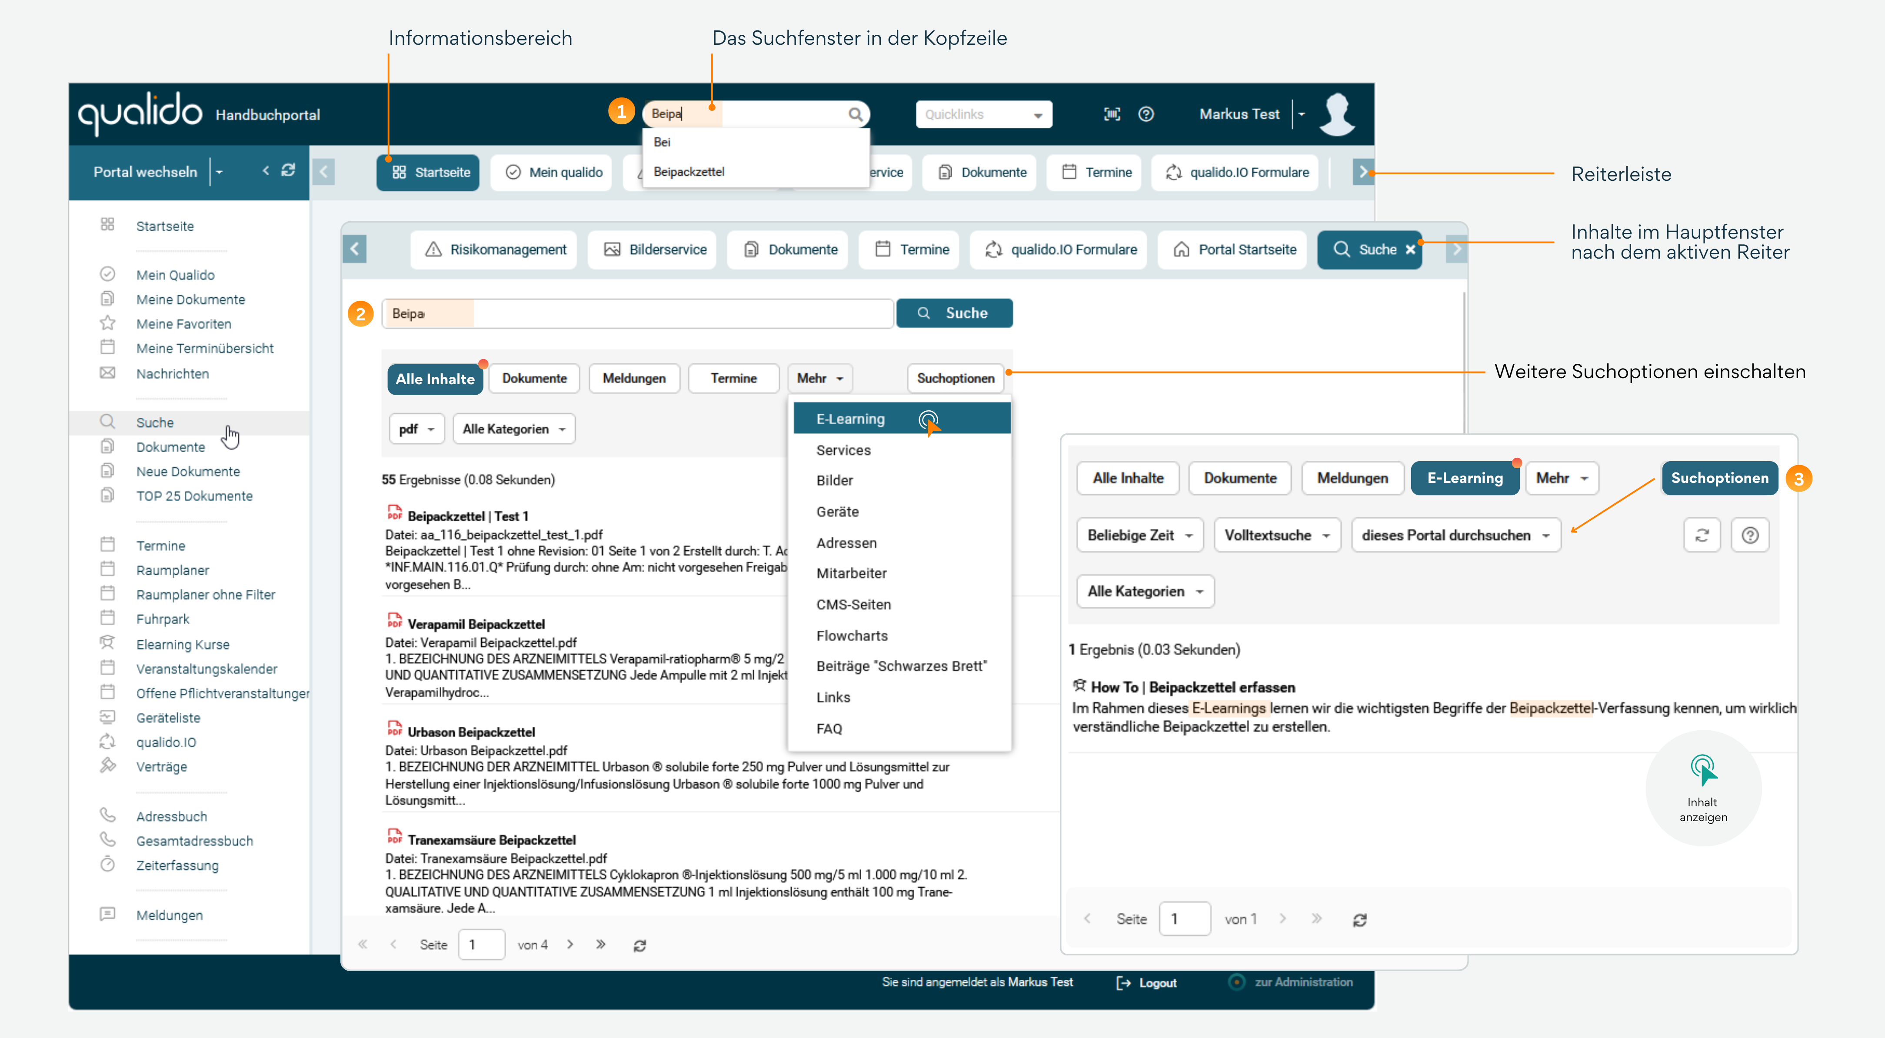Open the Beliebige Zeit dropdown
This screenshot has height=1038, width=1885.
coord(1139,535)
